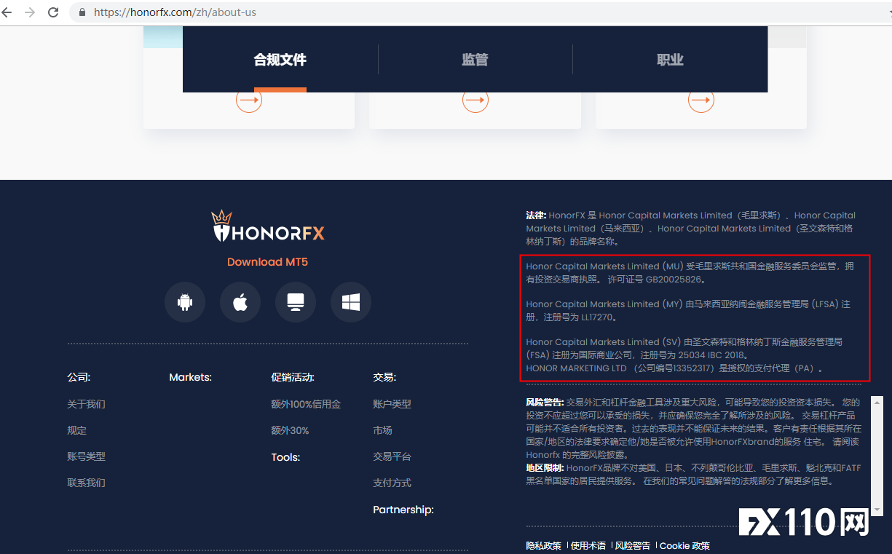This screenshot has height=554, width=892.
Task: Open 额外30% promotion link
Action: (x=290, y=430)
